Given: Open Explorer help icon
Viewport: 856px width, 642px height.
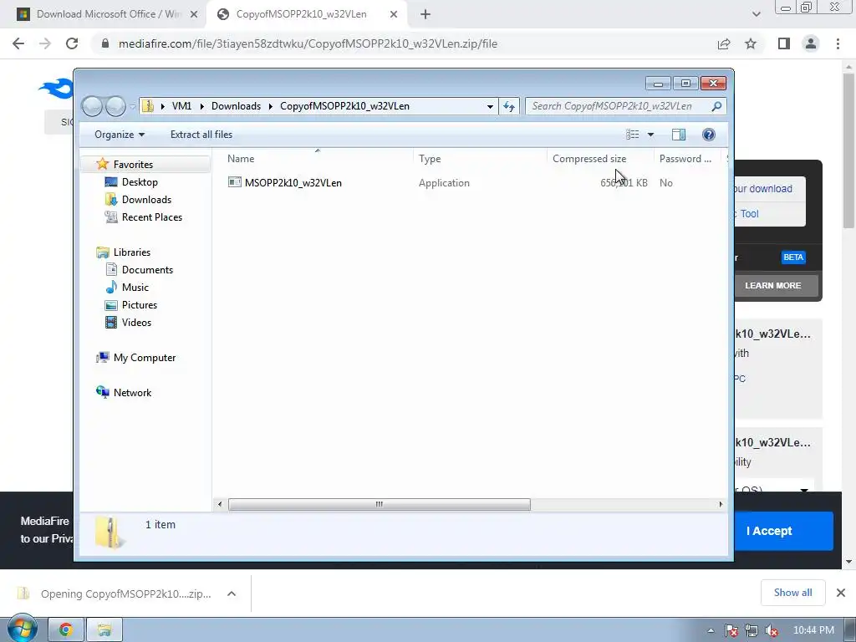Looking at the screenshot, I should click(x=709, y=135).
